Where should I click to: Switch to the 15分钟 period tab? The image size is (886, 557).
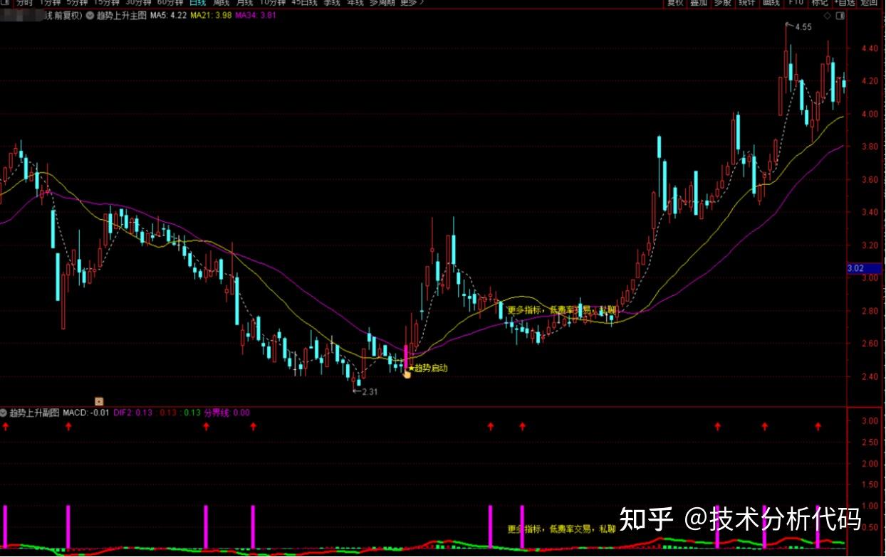tap(108, 3)
